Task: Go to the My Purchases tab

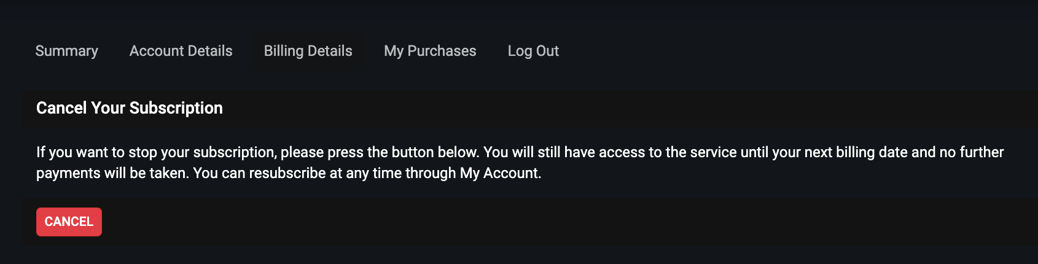Action: [430, 51]
